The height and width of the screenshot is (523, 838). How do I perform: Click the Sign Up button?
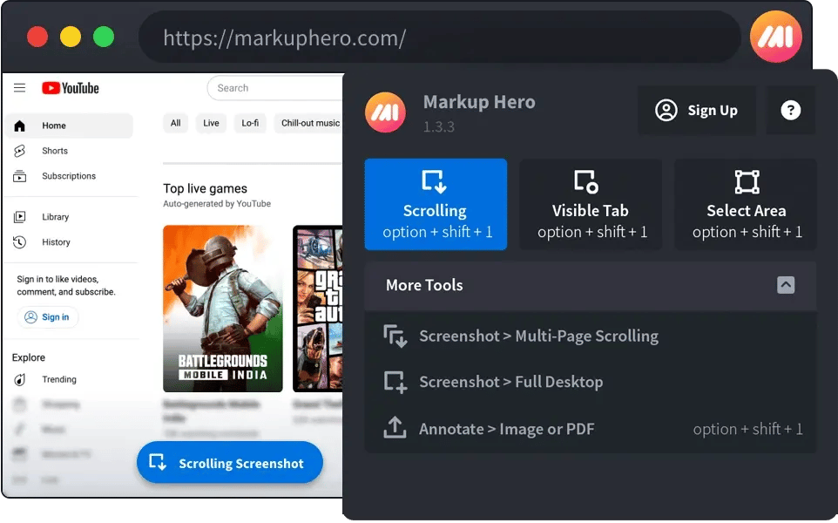(x=696, y=110)
